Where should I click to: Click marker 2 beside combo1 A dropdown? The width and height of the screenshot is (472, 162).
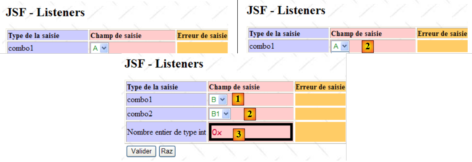click(x=368, y=46)
